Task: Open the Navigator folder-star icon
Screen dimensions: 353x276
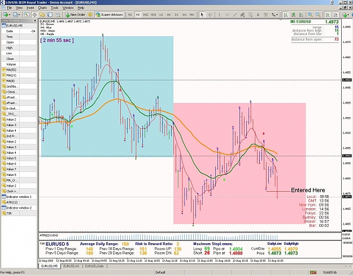Action: (x=42, y=15)
